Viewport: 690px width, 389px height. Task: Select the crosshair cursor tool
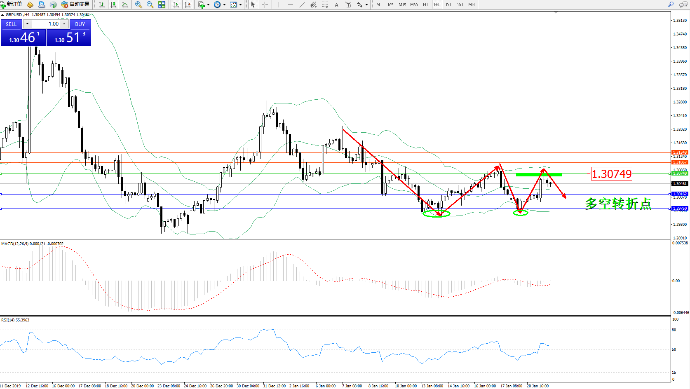click(x=265, y=5)
